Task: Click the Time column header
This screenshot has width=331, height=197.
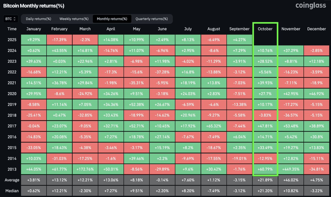Action: 12,29
